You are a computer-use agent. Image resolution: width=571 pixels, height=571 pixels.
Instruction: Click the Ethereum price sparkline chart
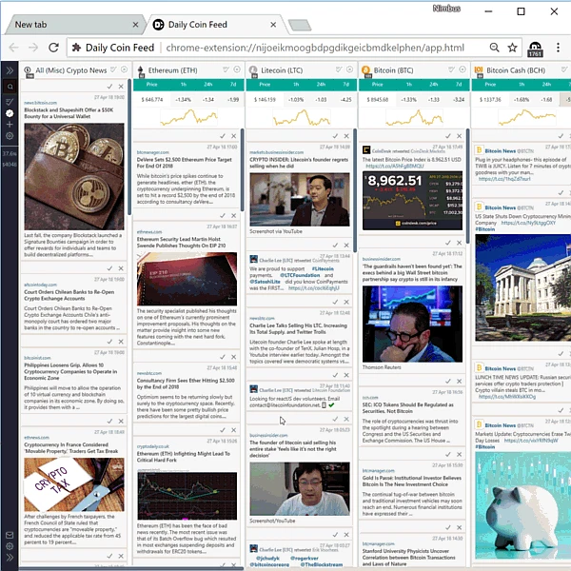(188, 117)
